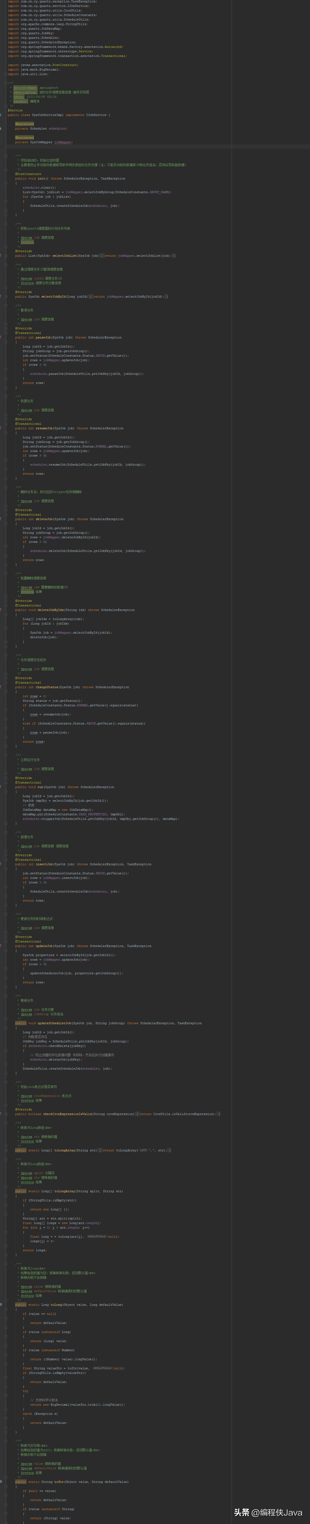This screenshot has height=1524, width=310.
Task: Click the @PostConstruct annotation above init
Action: [28, 174]
